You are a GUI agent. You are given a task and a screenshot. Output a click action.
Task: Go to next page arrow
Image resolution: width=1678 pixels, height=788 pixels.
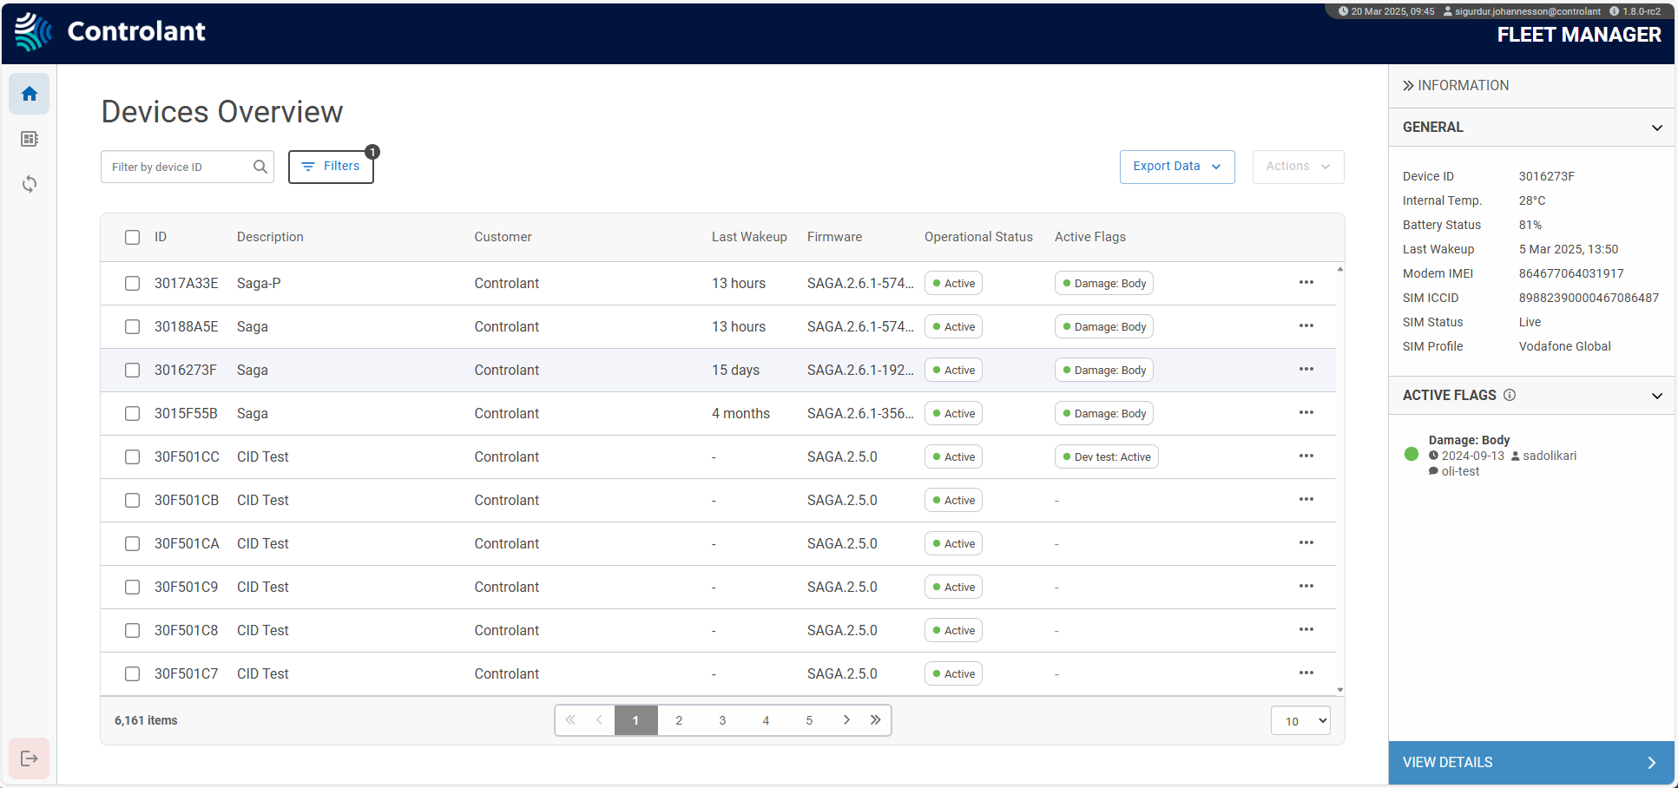[x=846, y=720]
